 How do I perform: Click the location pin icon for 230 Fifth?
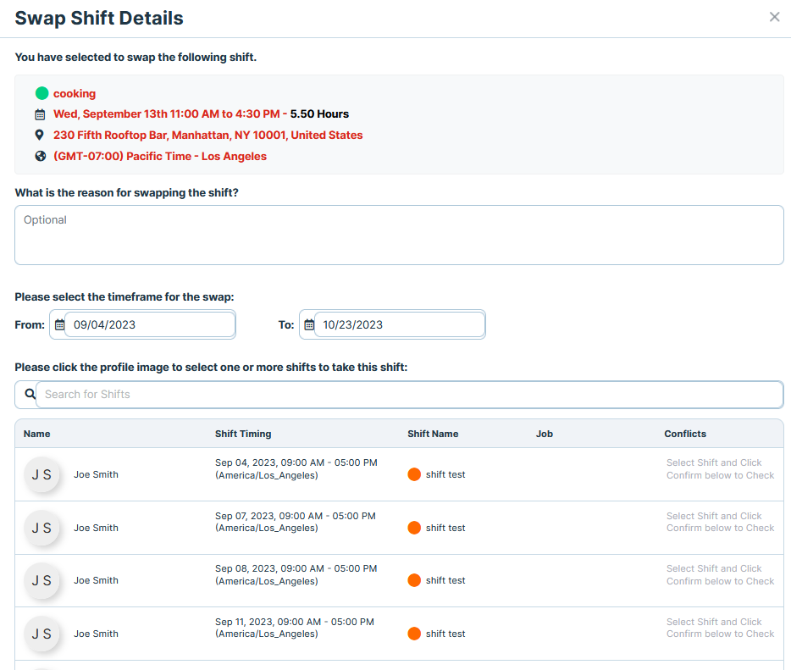(39, 135)
